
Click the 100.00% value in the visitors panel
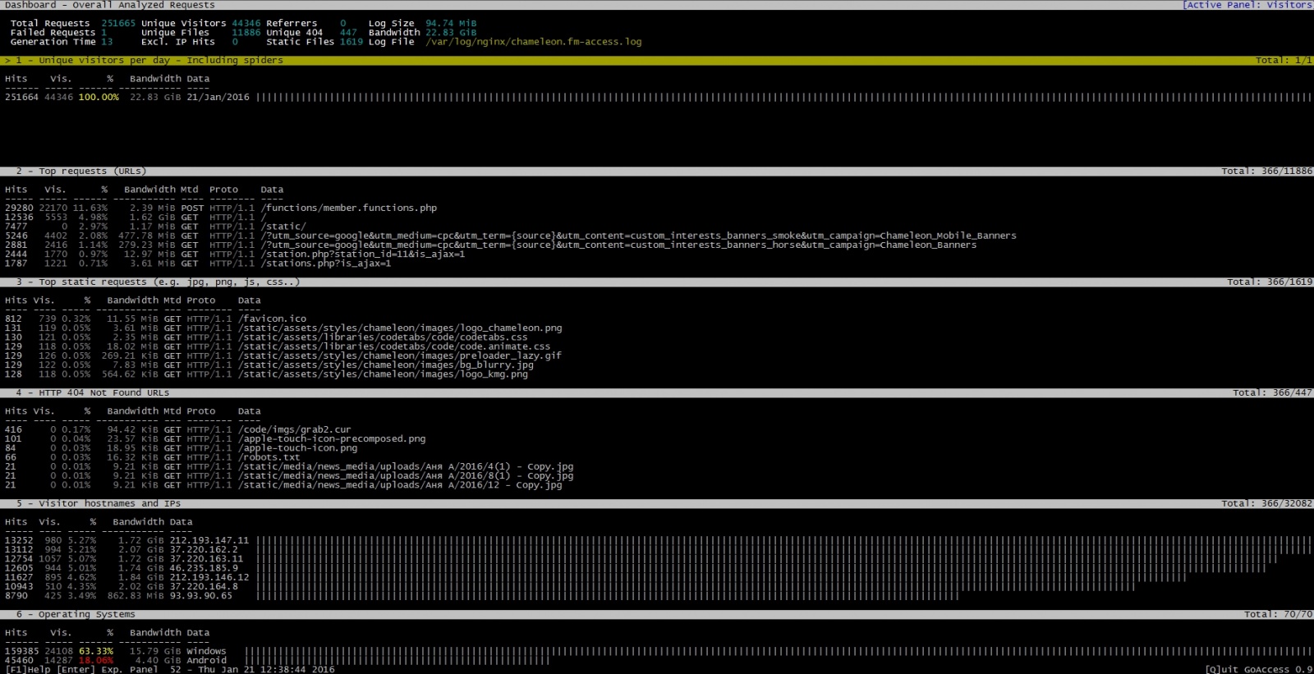click(99, 98)
